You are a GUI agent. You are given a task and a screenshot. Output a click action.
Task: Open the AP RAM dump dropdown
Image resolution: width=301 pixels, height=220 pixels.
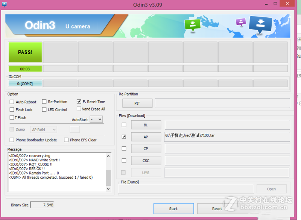[x=44, y=130]
